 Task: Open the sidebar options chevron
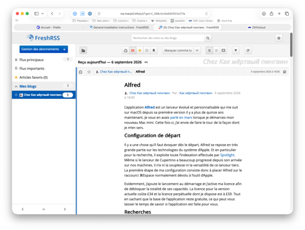pos(42,14)
